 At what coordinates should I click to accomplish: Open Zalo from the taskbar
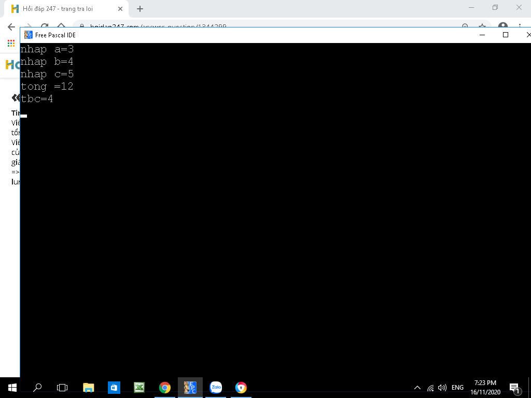click(x=216, y=387)
